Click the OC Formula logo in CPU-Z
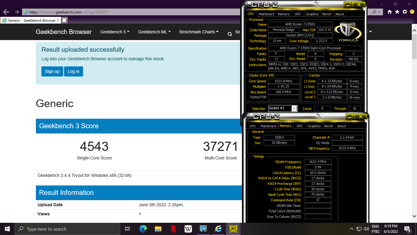The height and width of the screenshot is (235, 417). click(x=348, y=32)
